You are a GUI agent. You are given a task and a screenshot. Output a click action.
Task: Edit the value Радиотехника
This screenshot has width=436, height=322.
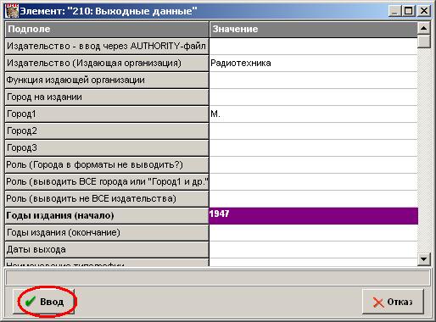(x=313, y=63)
